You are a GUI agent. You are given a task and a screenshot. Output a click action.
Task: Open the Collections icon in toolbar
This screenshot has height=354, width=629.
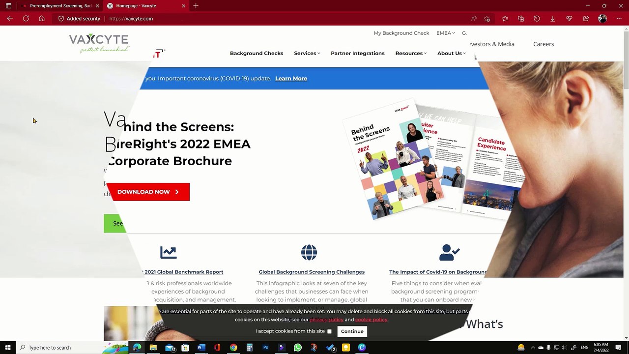click(521, 19)
